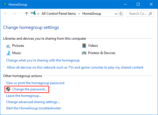Click the Music note icon
This screenshot has width=158, height=115.
[x=8, y=53]
